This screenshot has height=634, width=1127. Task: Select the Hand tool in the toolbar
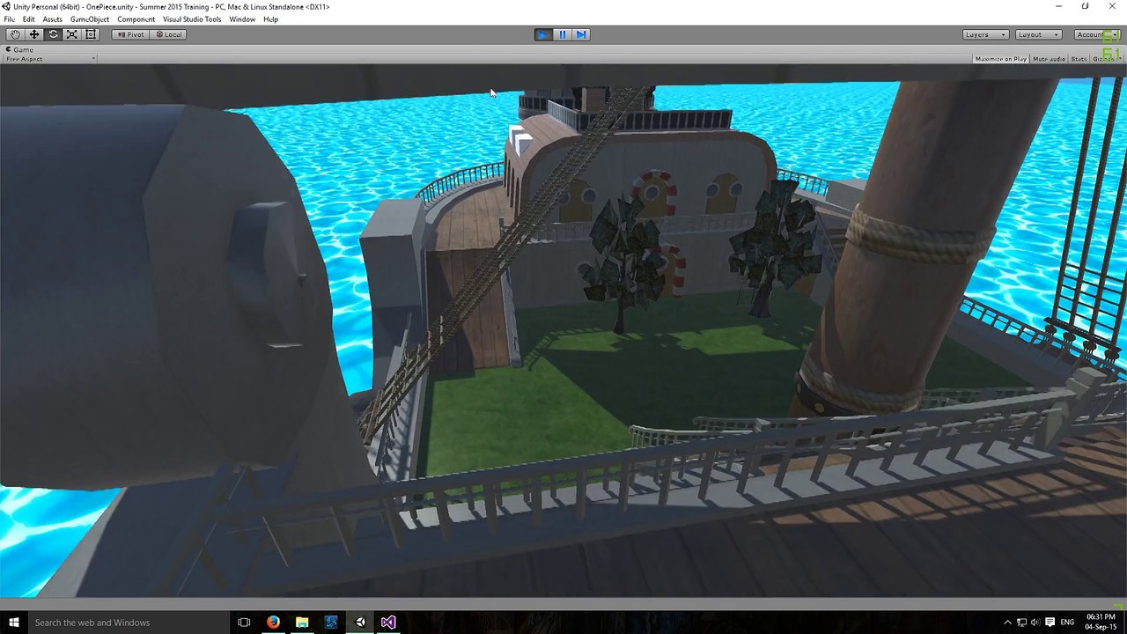click(x=15, y=34)
